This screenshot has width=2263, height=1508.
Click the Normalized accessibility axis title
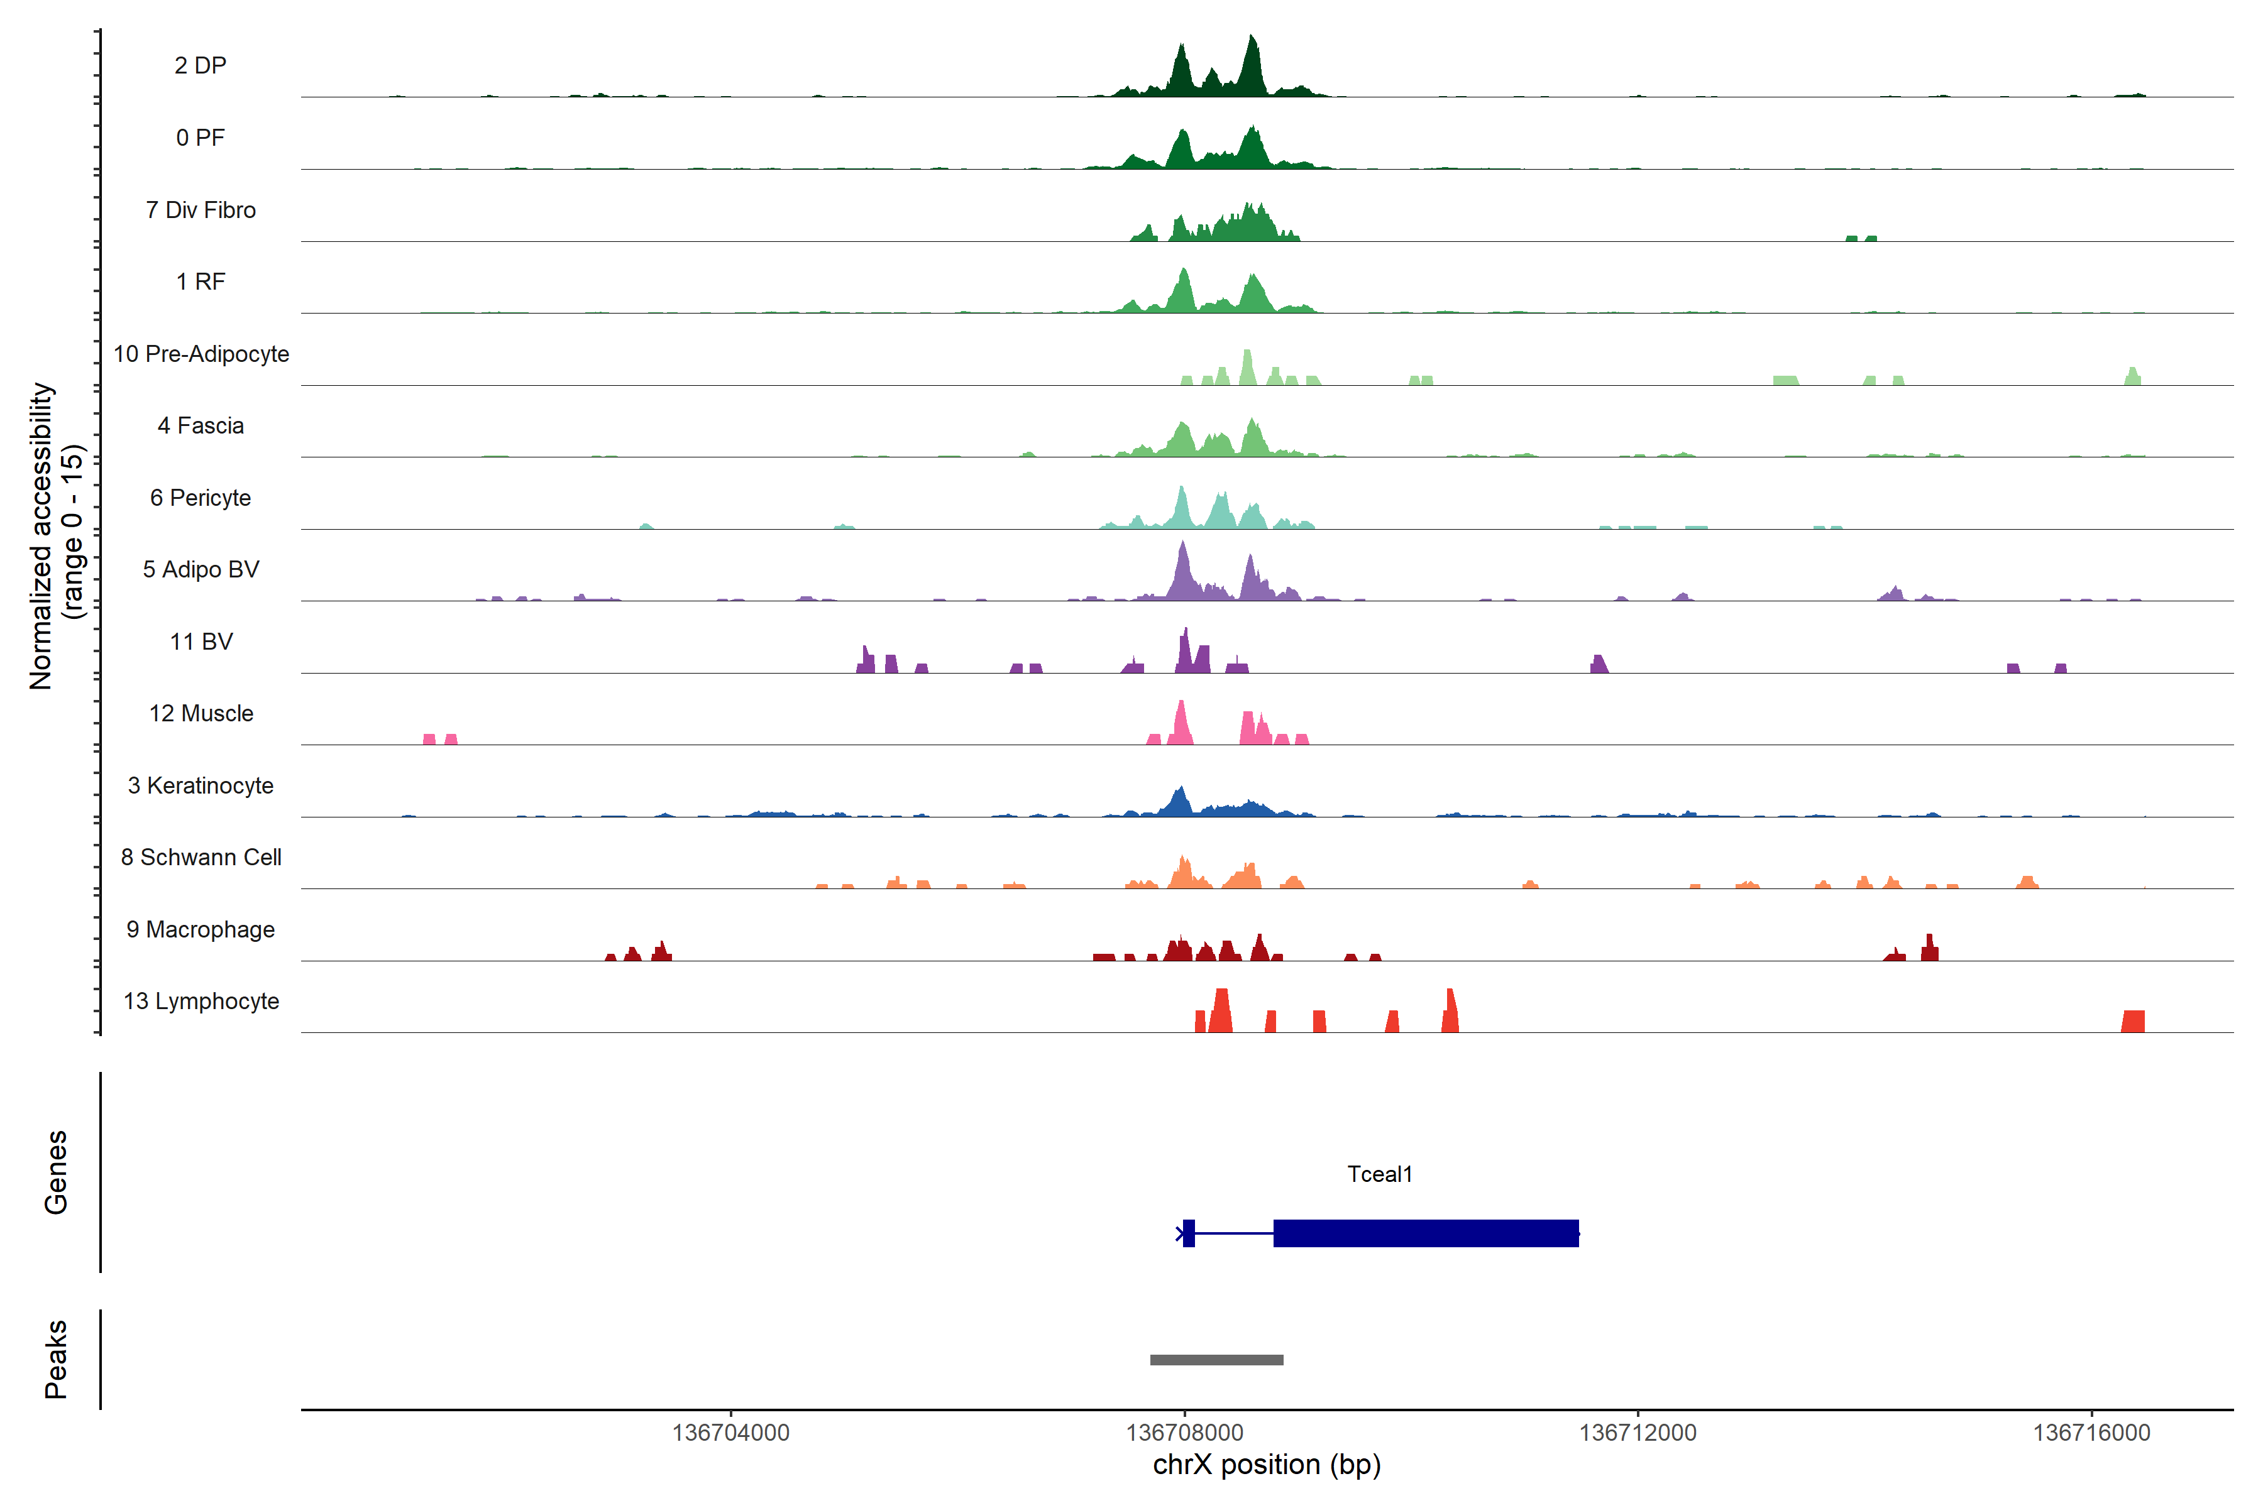coord(40,536)
